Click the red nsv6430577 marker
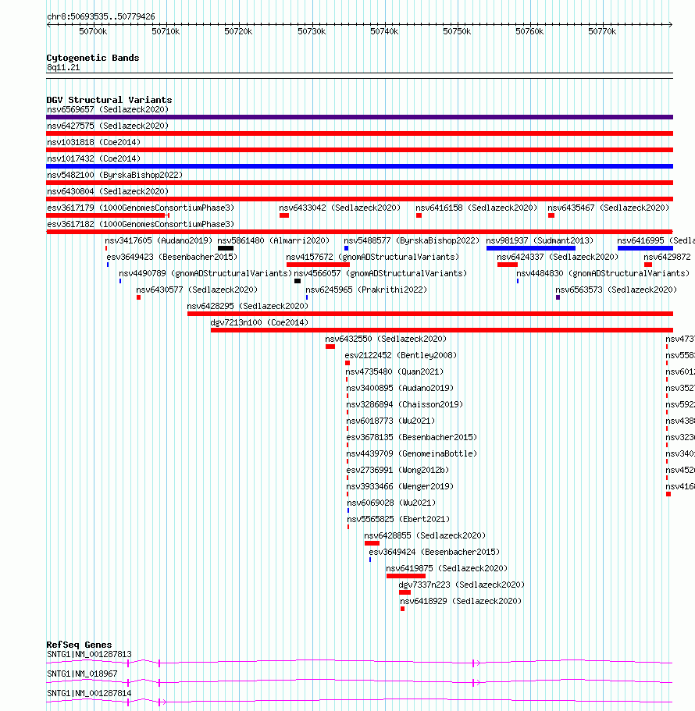Viewport: 695px width, 711px height. tap(138, 297)
